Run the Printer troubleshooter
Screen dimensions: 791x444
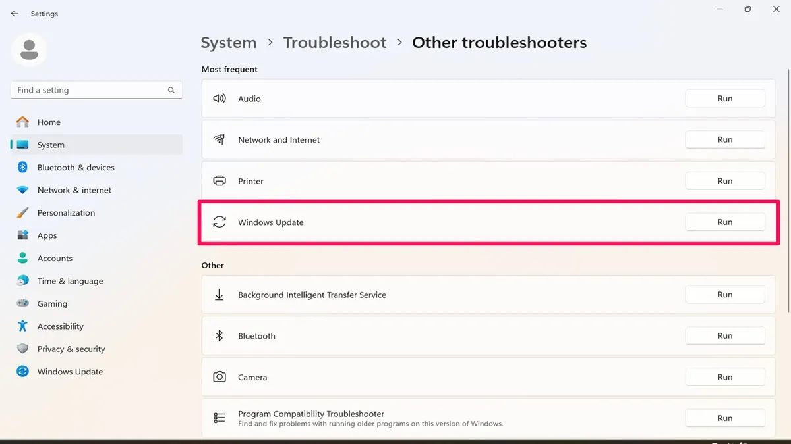725,181
